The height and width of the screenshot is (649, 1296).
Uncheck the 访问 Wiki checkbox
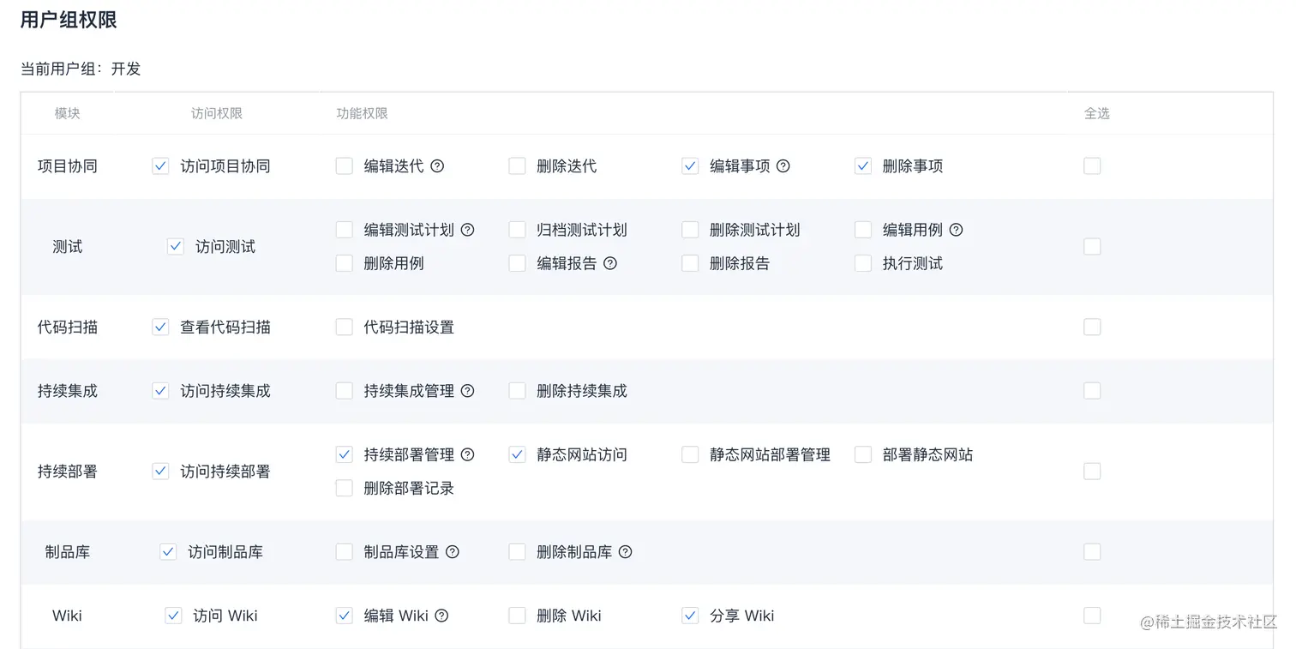(173, 616)
